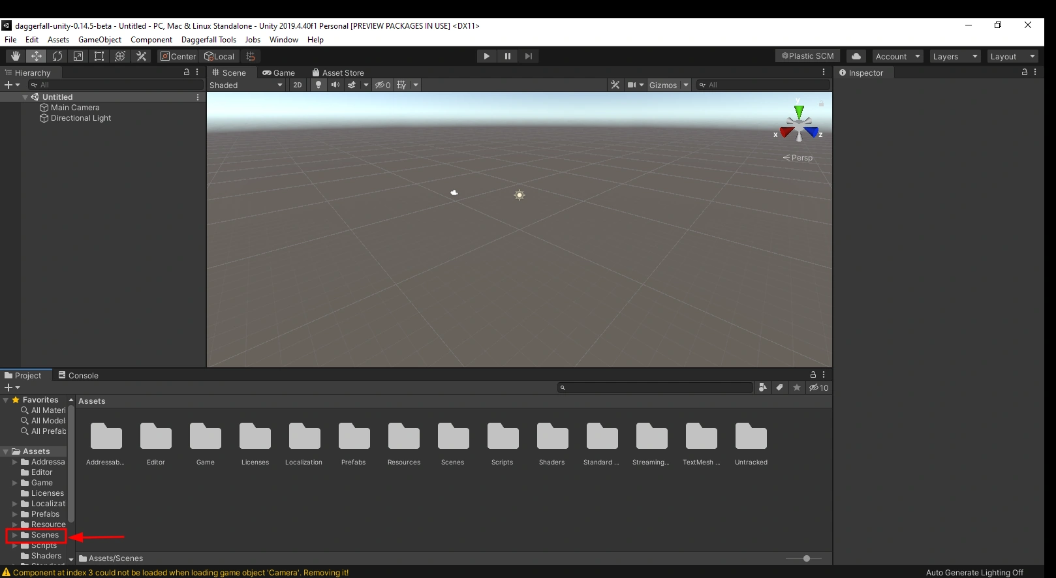Click the icon size slider in Project panel

click(804, 558)
